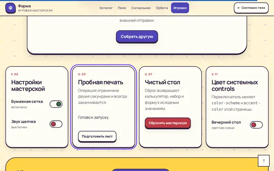Toggle the Бумажная сетка switch
Screen dimensions: 274x171
(56, 104)
